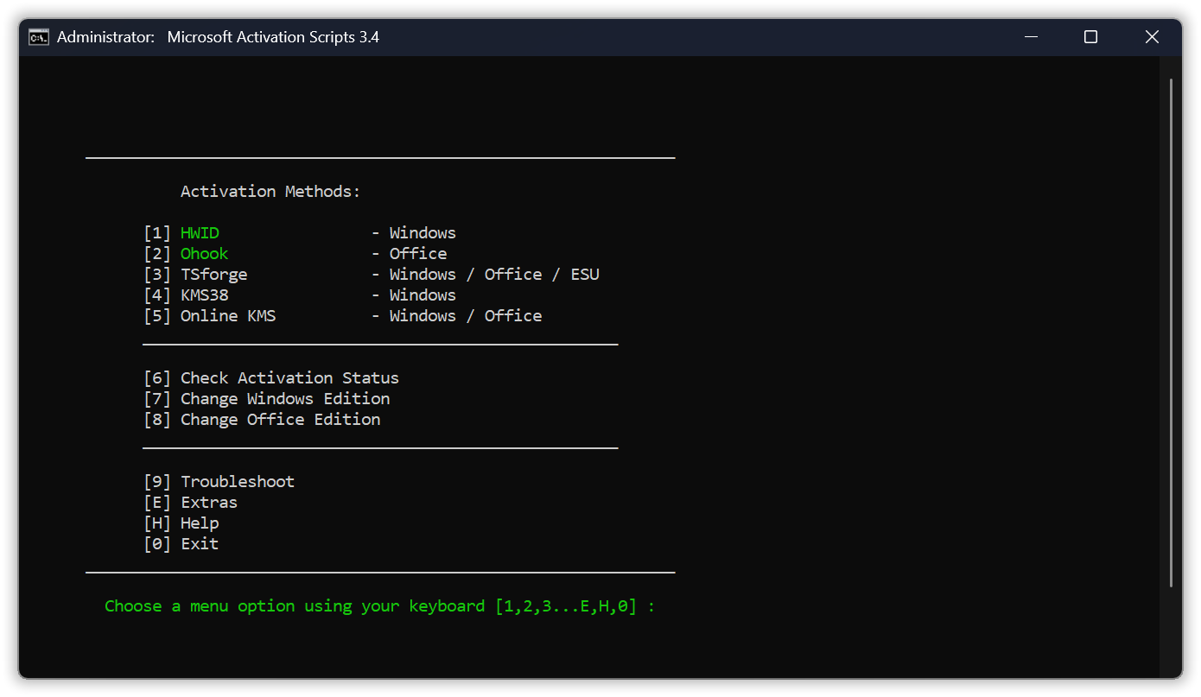Minimize the Activation Scripts window
Viewport: 1201px width, 697px height.
(x=1031, y=37)
